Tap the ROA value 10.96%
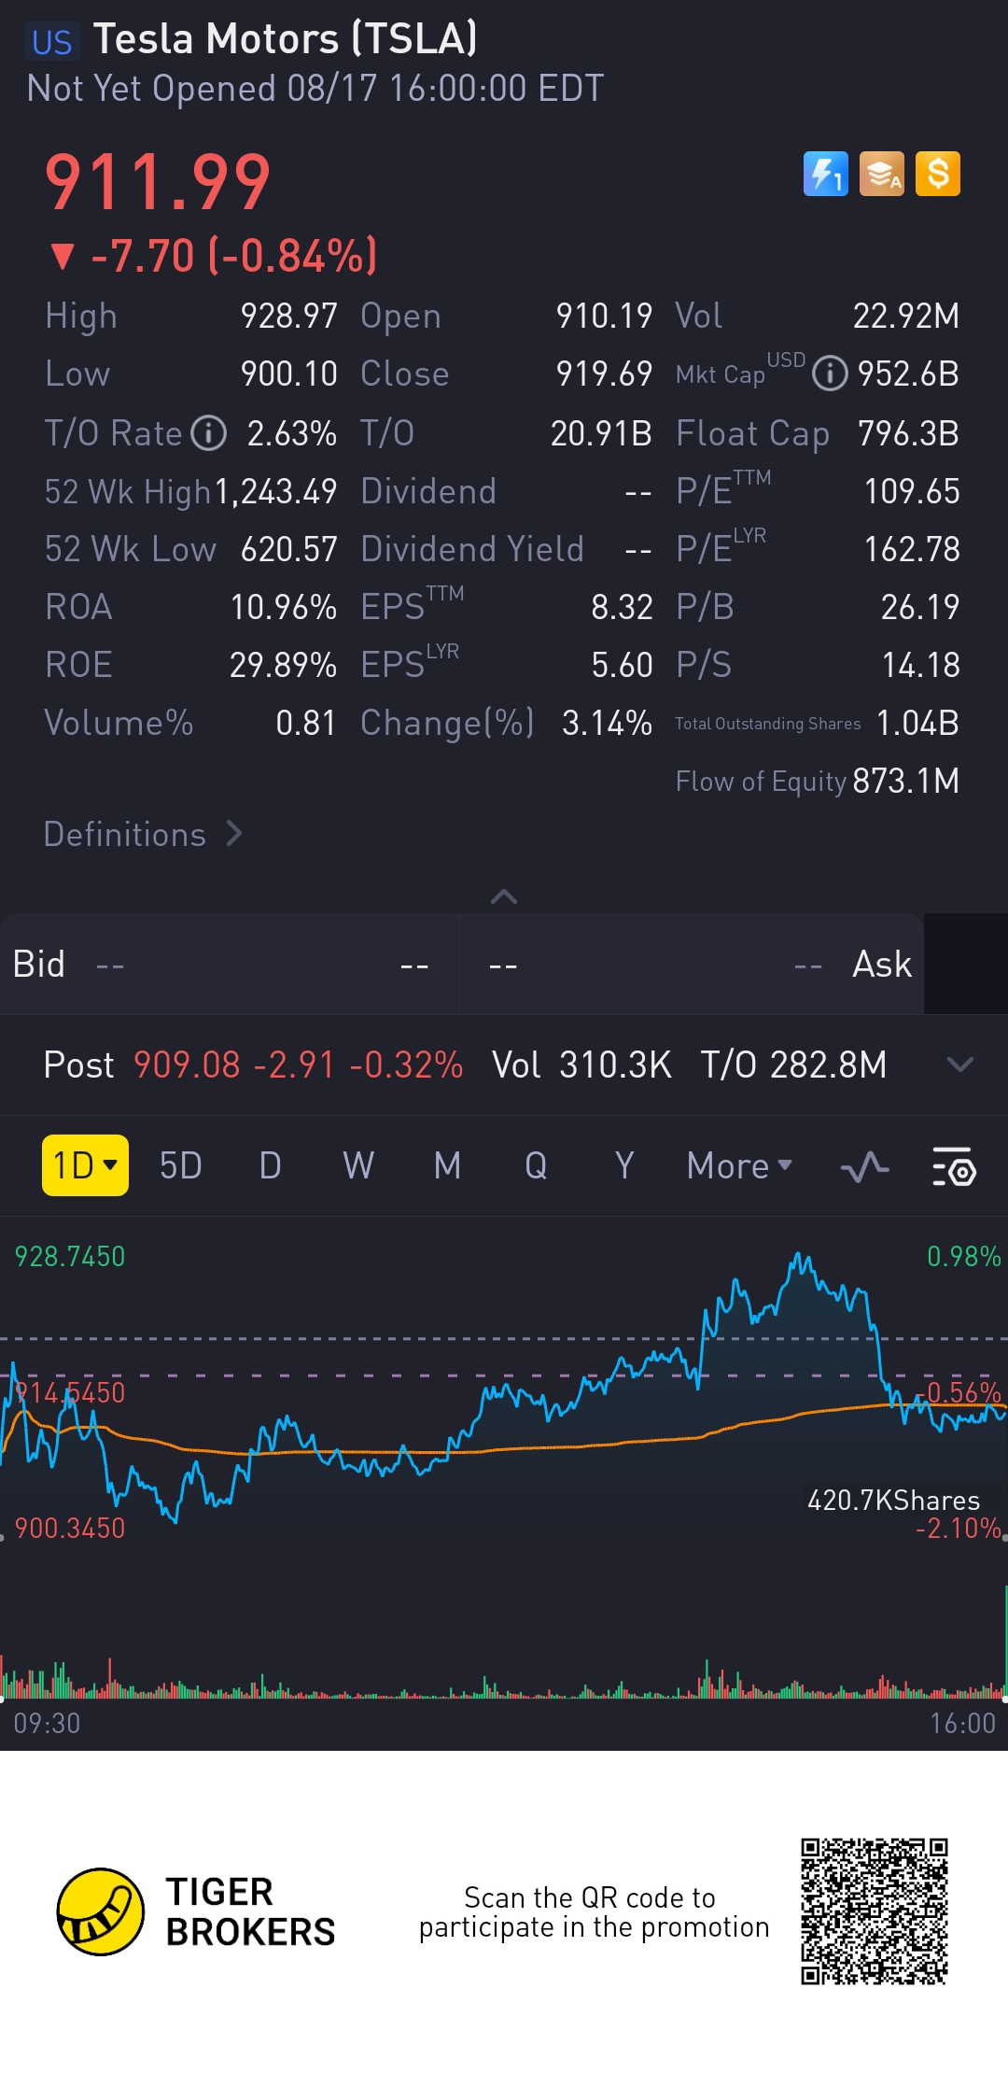Screen dimensions: 1008x2073 point(284,608)
